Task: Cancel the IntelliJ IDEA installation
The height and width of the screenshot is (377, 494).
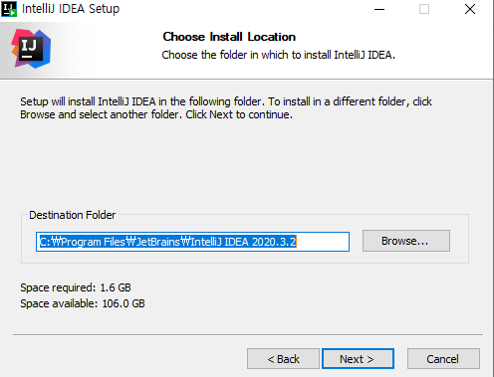Action: pos(443,359)
